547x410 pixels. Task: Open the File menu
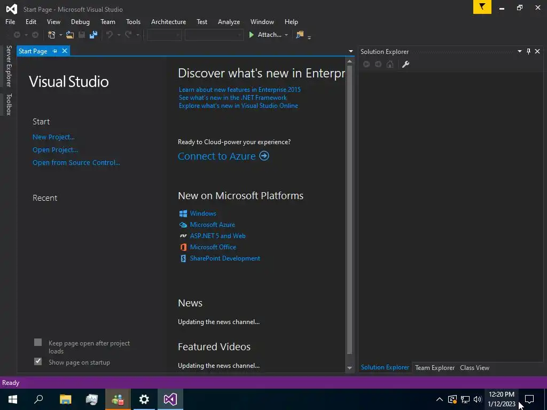pyautogui.click(x=10, y=21)
